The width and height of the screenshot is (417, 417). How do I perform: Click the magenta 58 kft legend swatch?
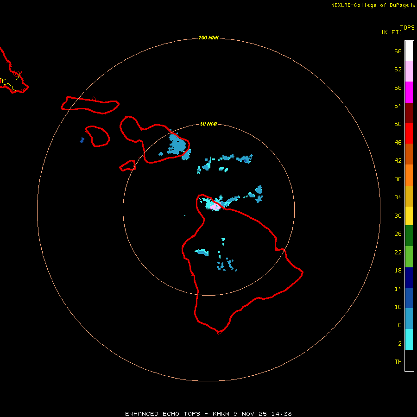tap(409, 92)
